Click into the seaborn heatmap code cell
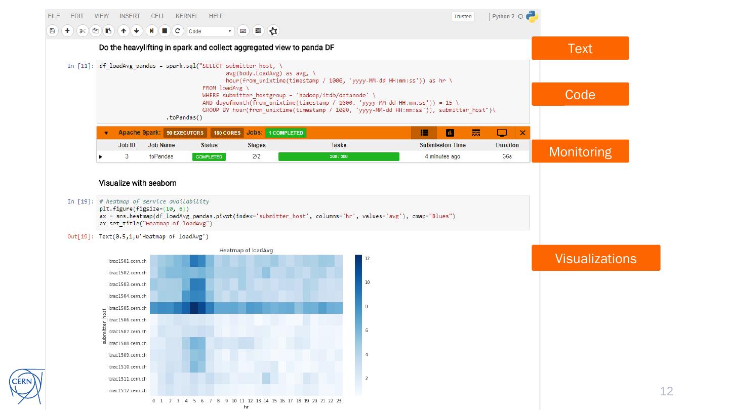 click(x=313, y=213)
